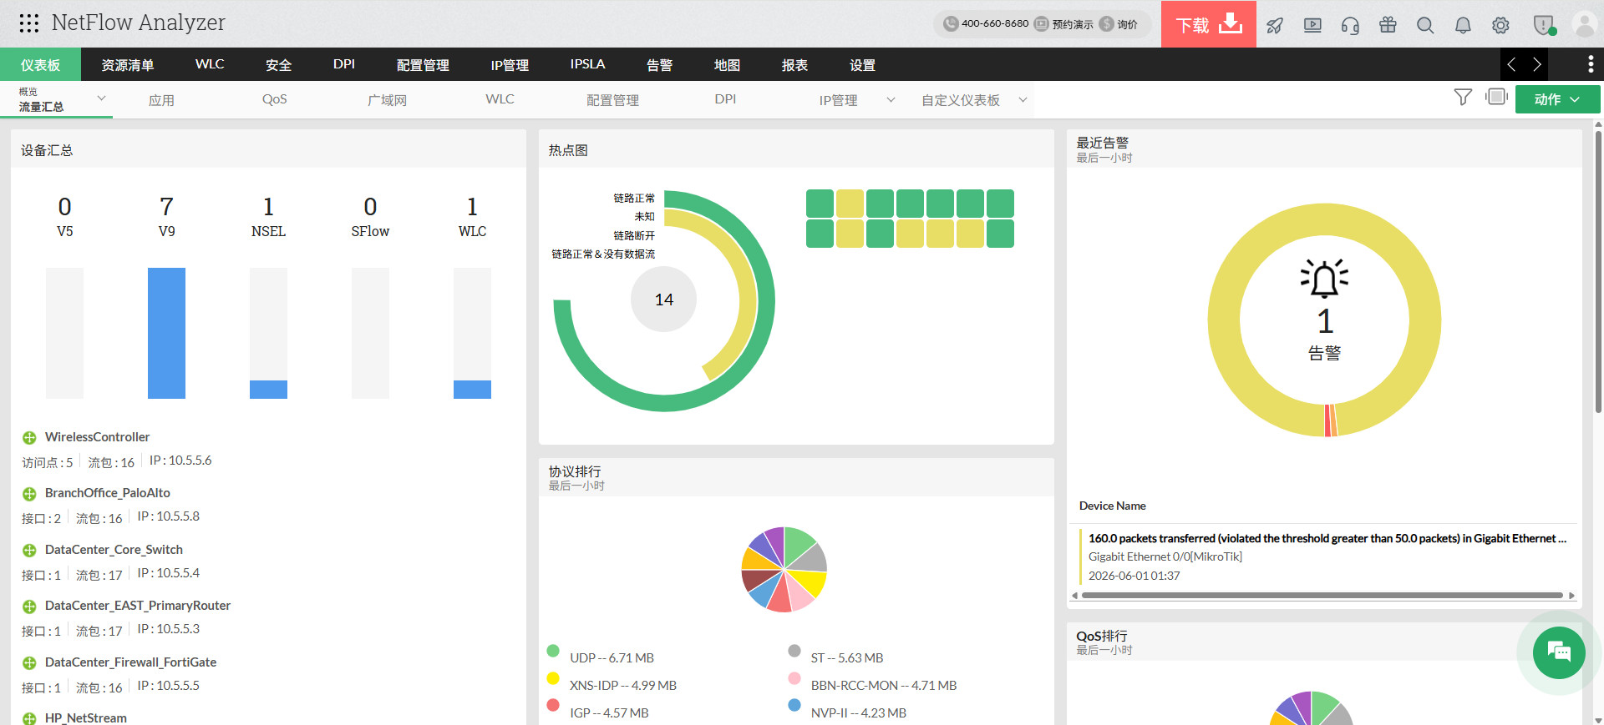The height and width of the screenshot is (725, 1604).
Task: Expand the WirelessController device row
Action: (x=29, y=438)
